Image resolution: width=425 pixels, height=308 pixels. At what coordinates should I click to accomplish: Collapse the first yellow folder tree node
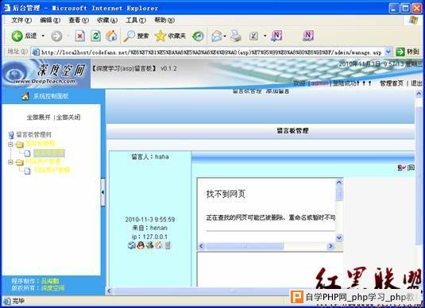click(x=10, y=144)
